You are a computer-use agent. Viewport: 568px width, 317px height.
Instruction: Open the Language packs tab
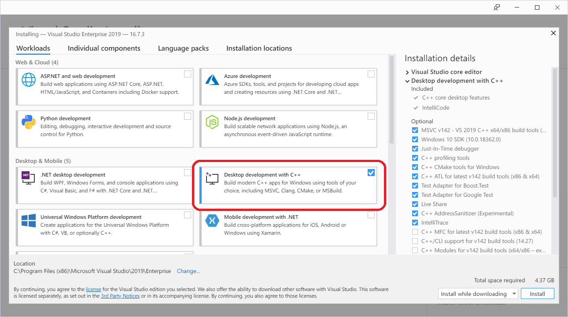[183, 48]
